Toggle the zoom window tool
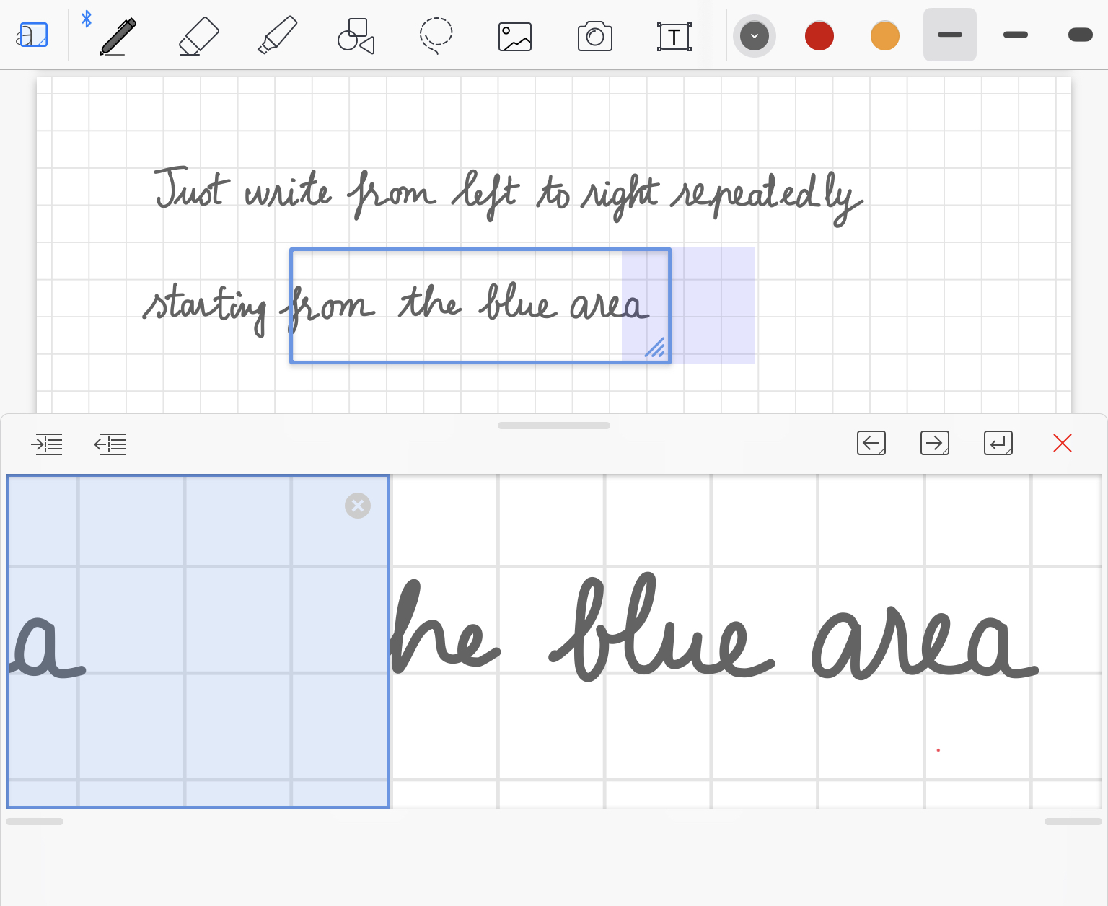The height and width of the screenshot is (906, 1108). click(32, 35)
